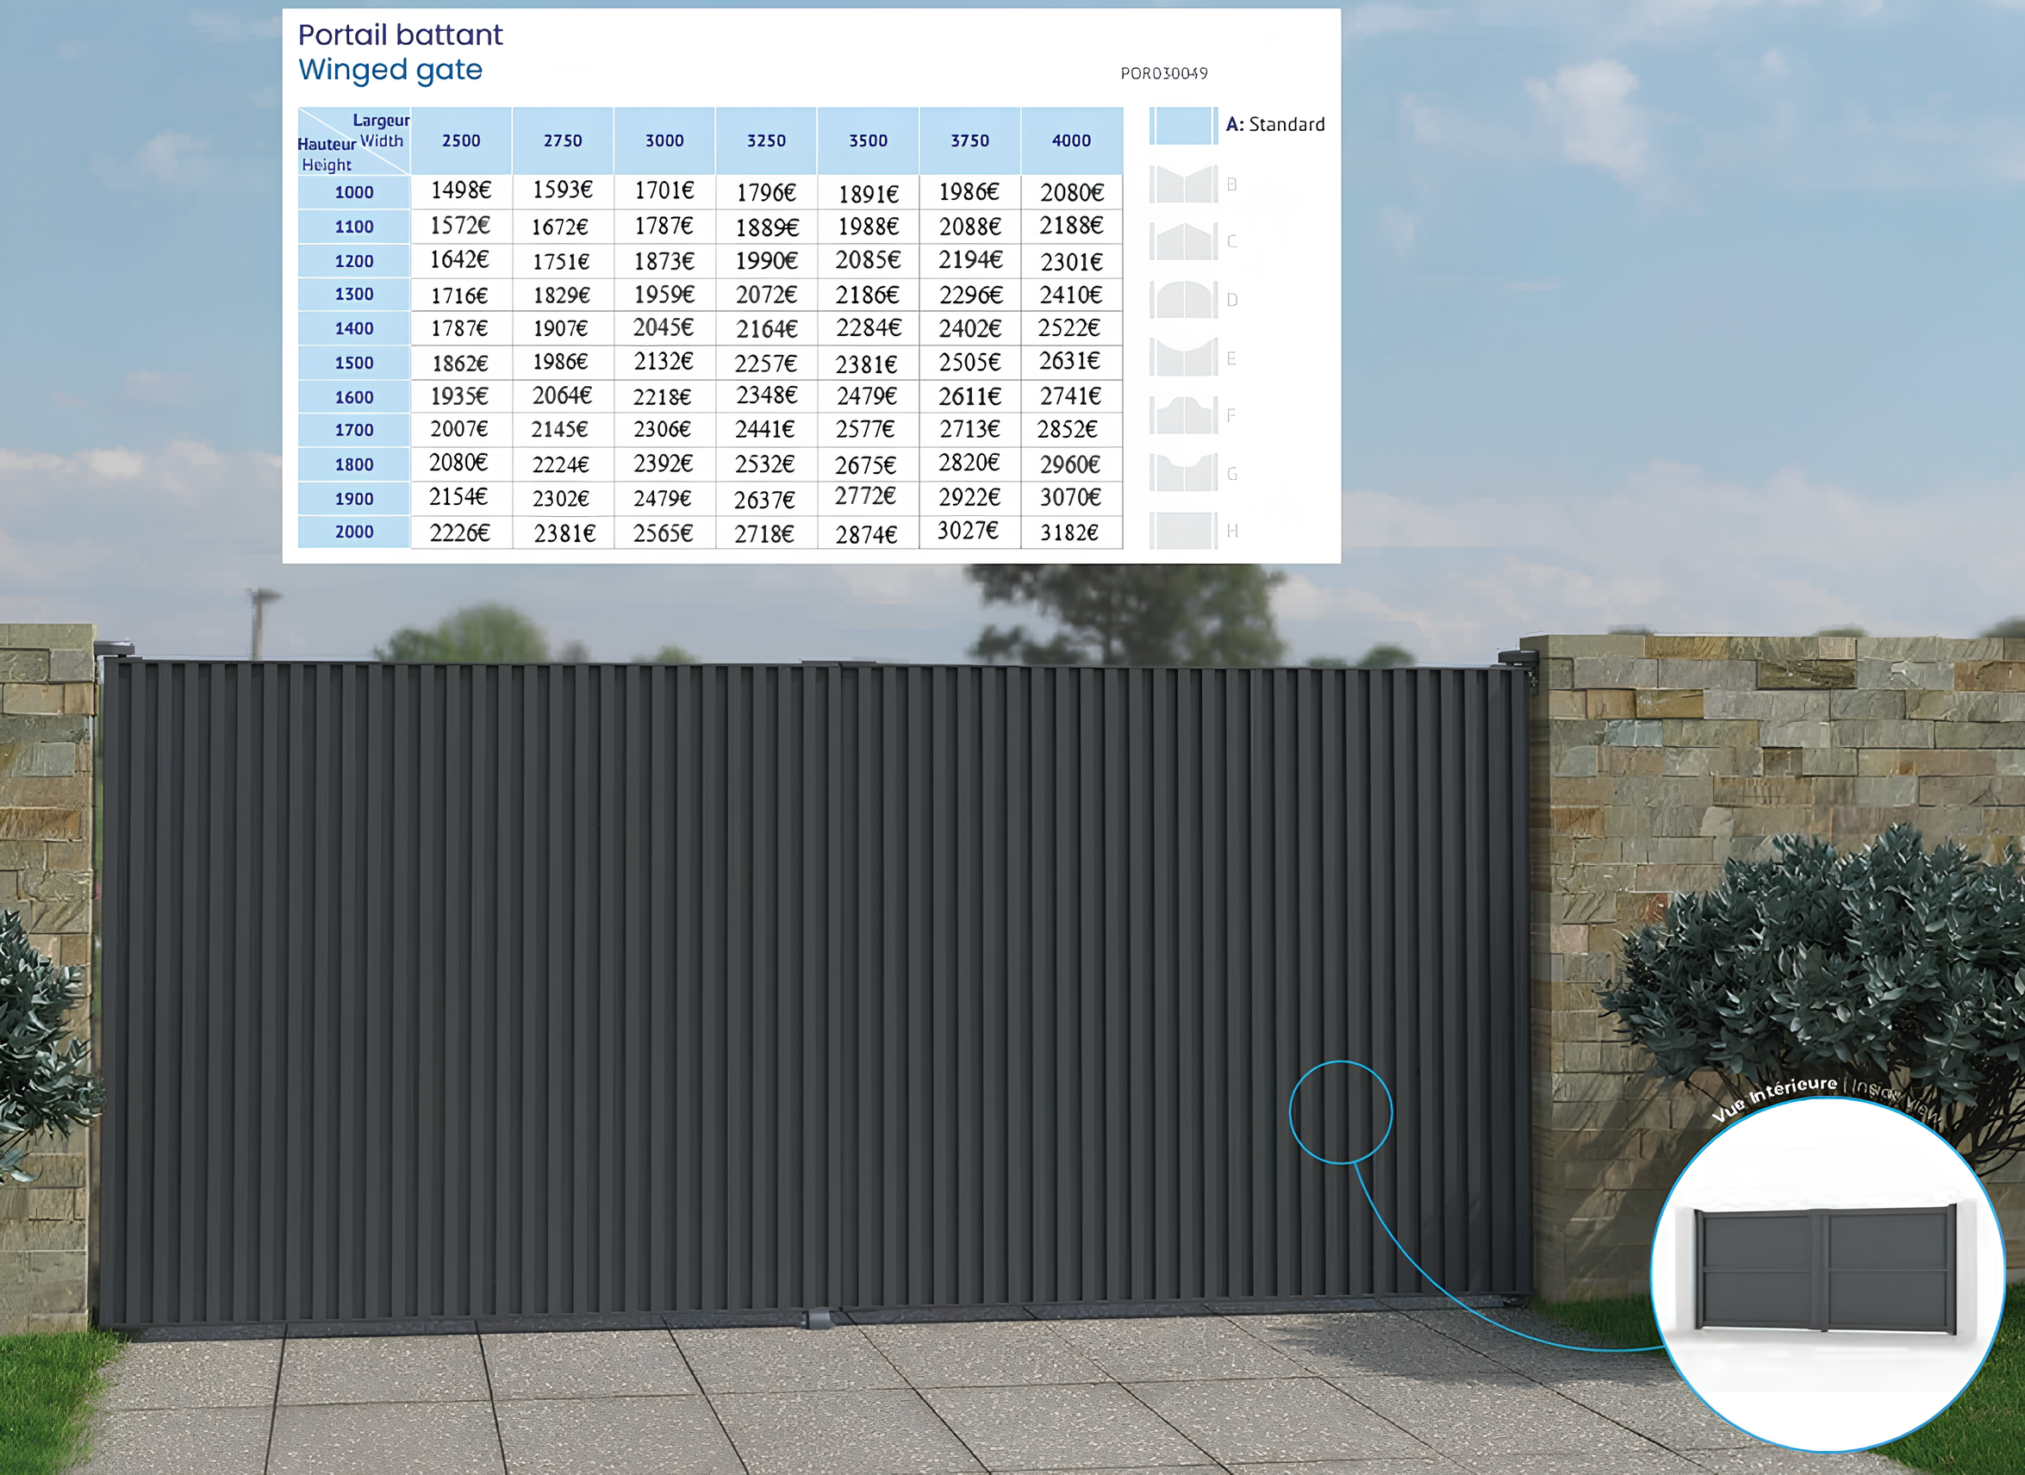The image size is (2025, 1475).
Task: Pick gate shape C peaked top icon
Action: pos(1183,241)
